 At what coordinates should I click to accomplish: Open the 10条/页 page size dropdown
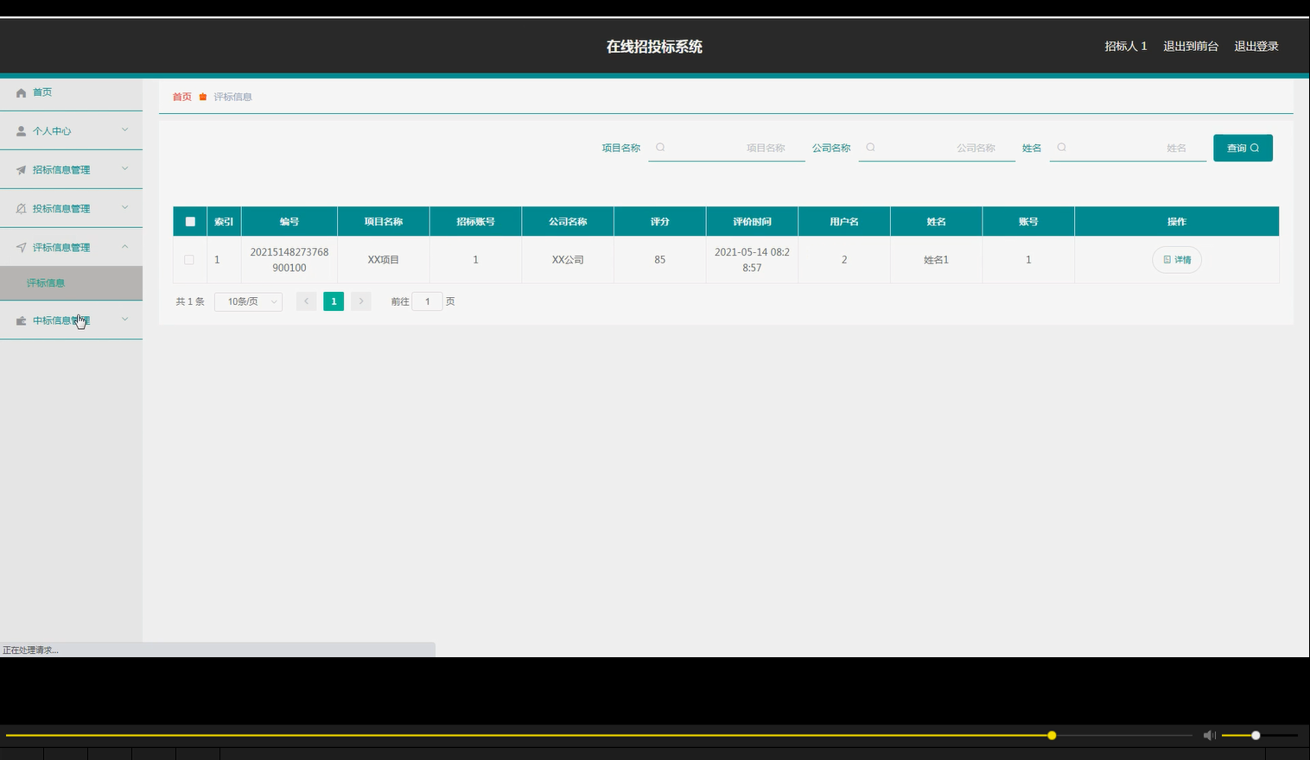coord(248,301)
